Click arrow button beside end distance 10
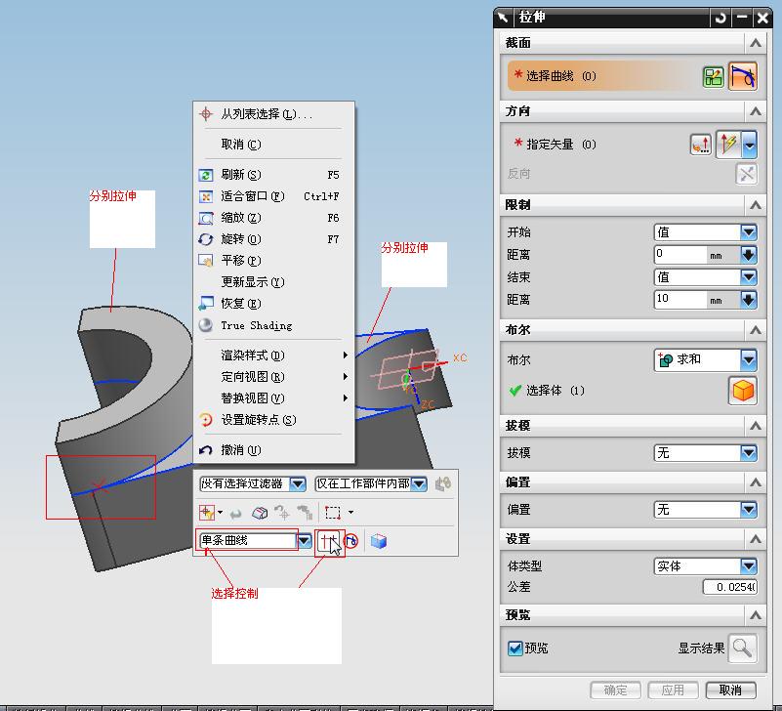Screen dimensions: 782x711 tap(749, 300)
